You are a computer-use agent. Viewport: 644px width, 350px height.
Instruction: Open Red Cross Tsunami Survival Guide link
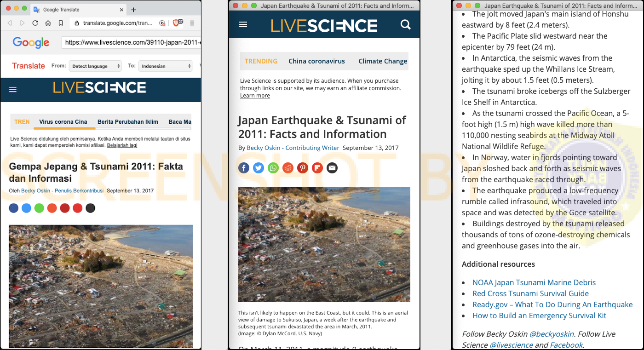530,293
